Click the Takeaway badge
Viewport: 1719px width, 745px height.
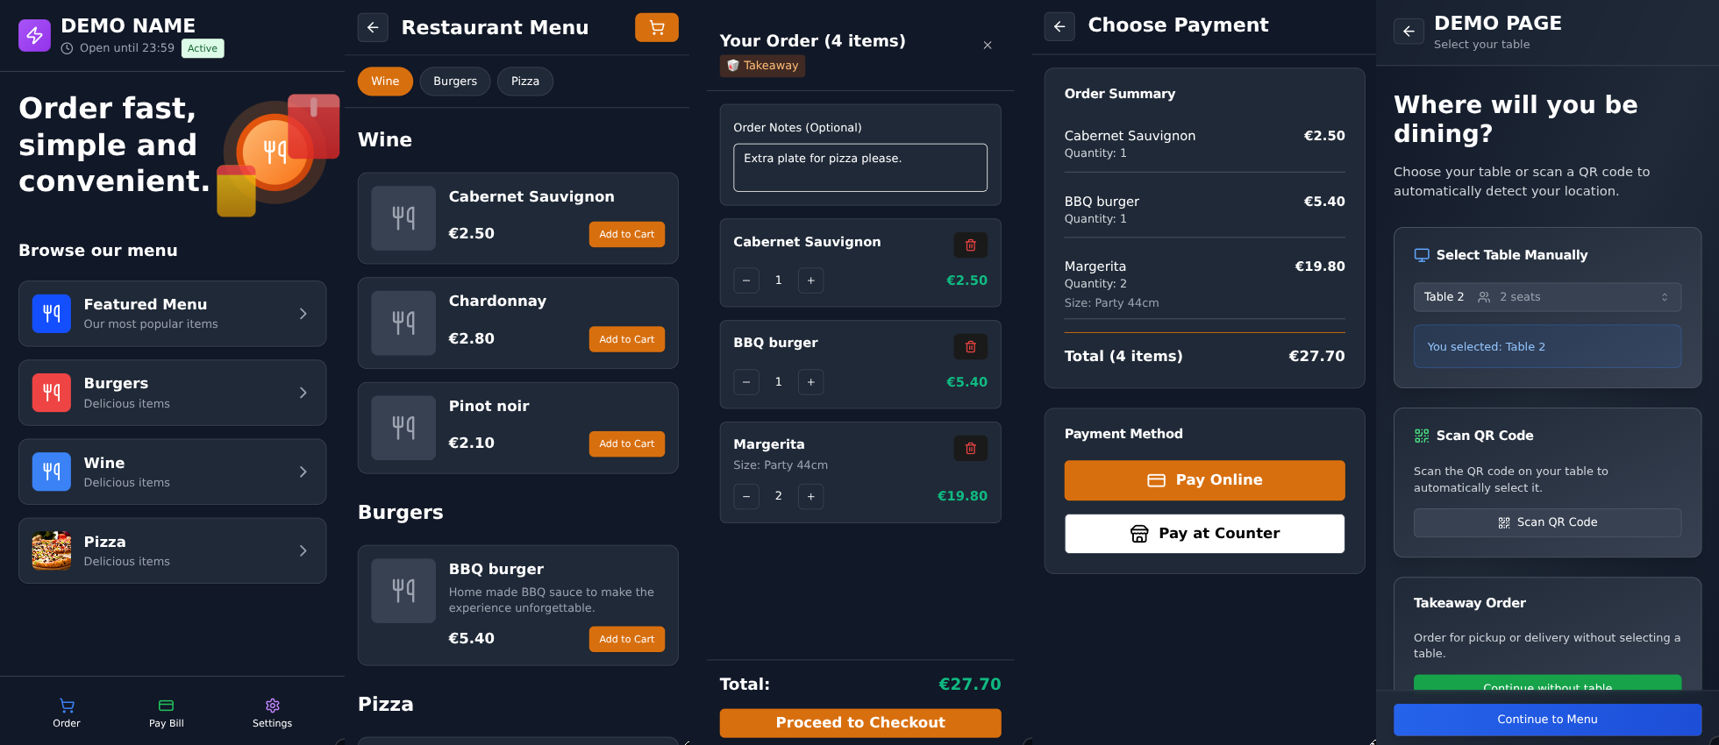click(x=763, y=66)
